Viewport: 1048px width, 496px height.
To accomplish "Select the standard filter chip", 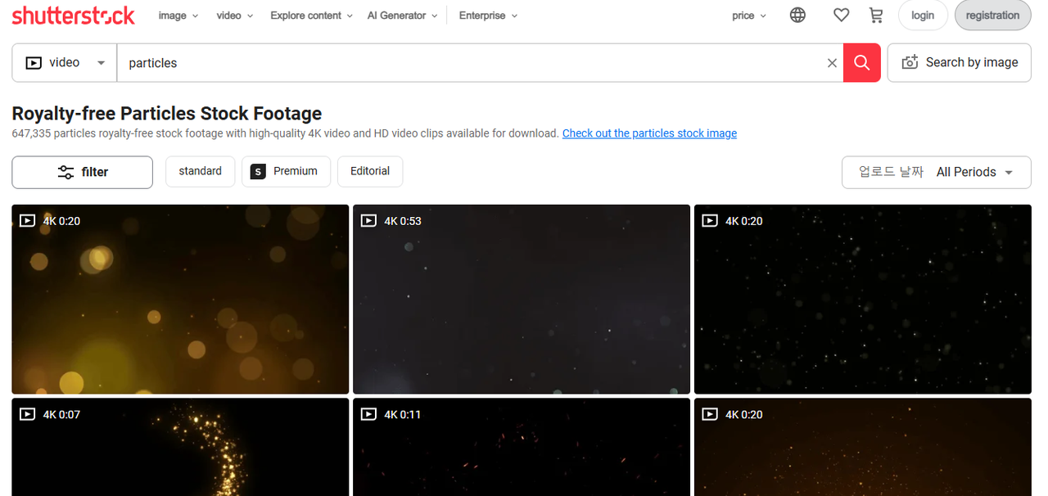I will click(x=201, y=171).
